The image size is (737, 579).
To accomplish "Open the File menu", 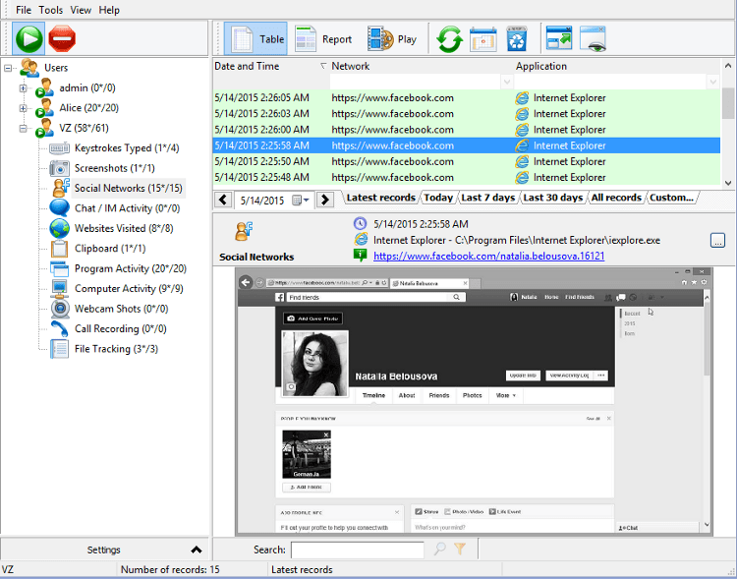I will pyautogui.click(x=23, y=10).
